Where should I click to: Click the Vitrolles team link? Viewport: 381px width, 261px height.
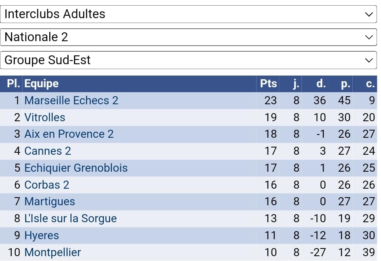(44, 117)
